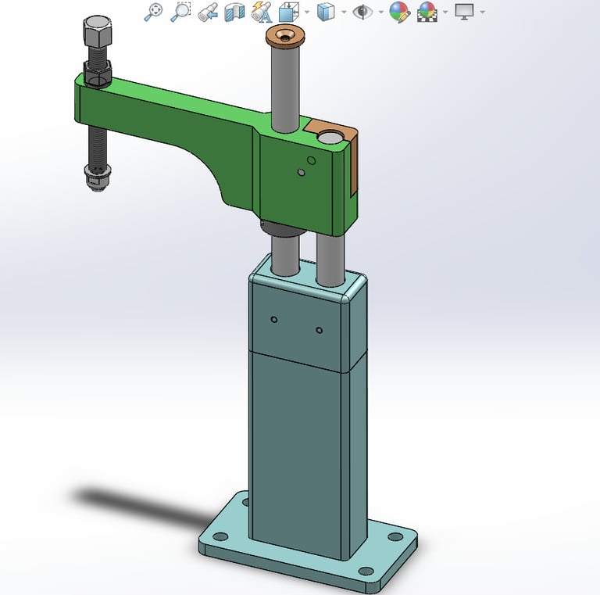Image resolution: width=600 pixels, height=595 pixels.
Task: Click the View Orientation cube icon
Action: 289,13
